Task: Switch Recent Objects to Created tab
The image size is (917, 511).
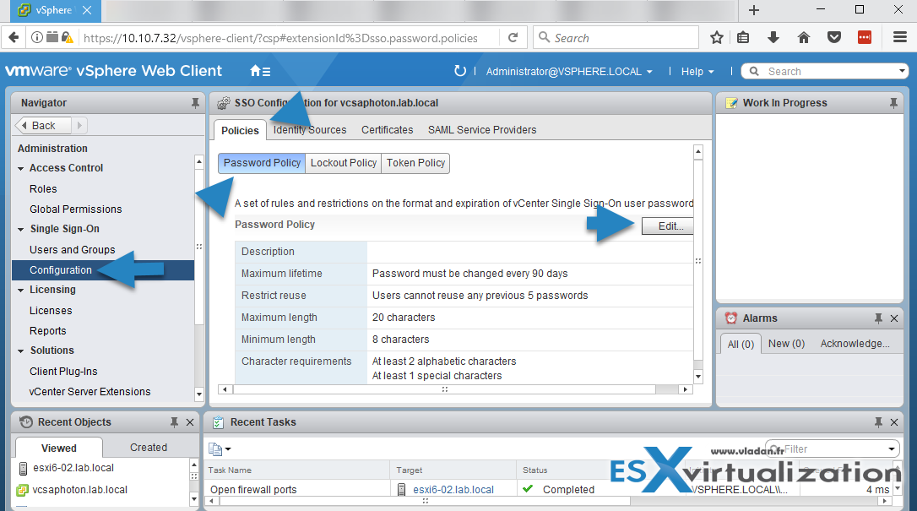Action: pyautogui.click(x=149, y=448)
